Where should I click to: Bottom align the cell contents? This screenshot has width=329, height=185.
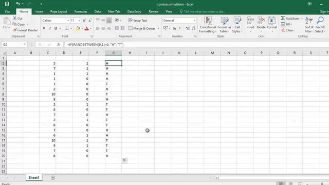(x=109, y=20)
